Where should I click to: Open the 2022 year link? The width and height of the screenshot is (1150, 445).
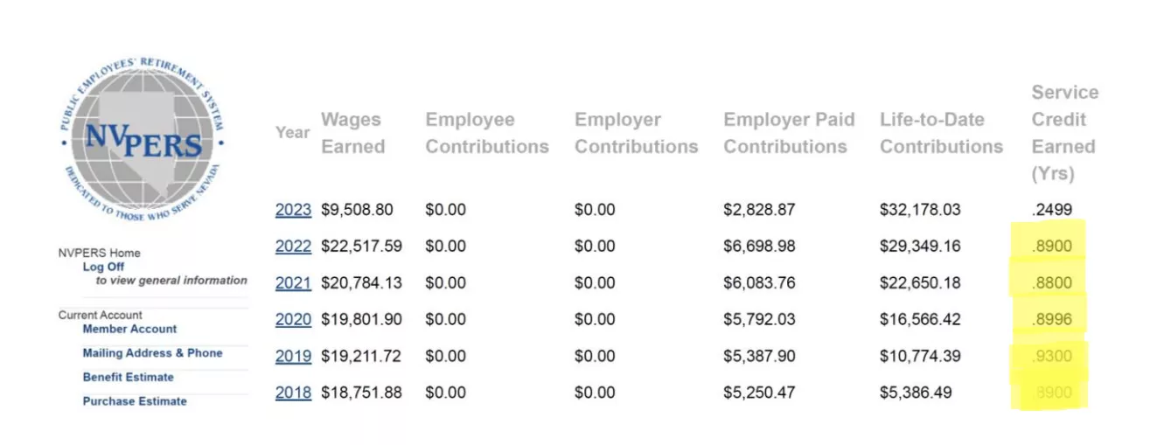coord(293,247)
